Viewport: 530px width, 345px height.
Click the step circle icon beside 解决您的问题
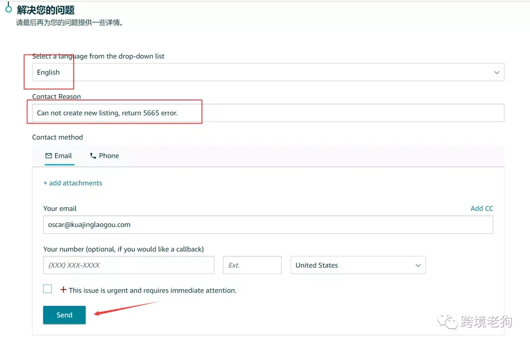[x=8, y=9]
